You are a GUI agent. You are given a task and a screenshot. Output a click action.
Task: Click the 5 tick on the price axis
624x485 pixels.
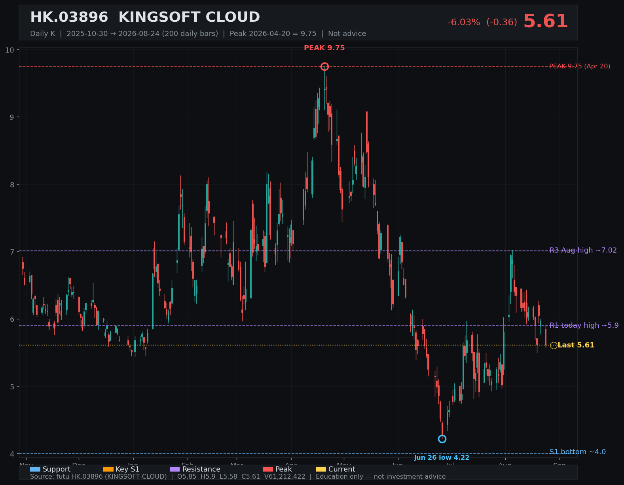tap(12, 387)
